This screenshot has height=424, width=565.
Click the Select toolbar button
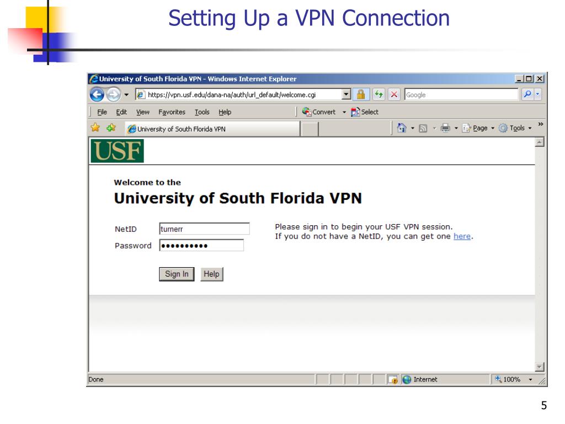[x=365, y=112]
